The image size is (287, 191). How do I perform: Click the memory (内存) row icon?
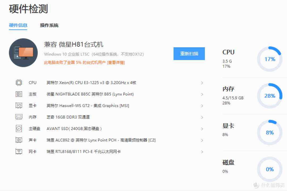pyautogui.click(x=19, y=117)
